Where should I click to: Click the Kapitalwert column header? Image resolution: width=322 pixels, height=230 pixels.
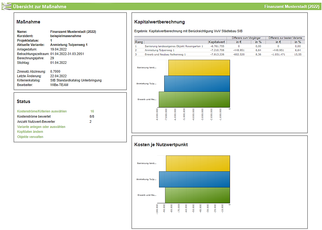point(217,42)
